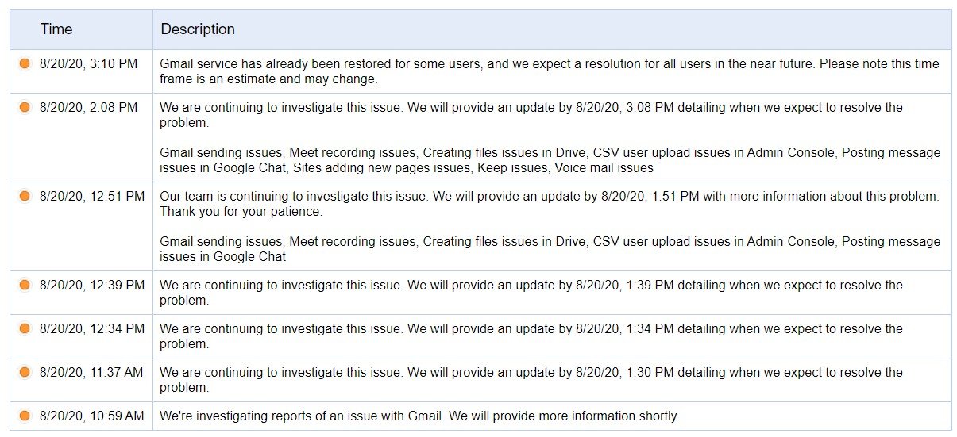
Task: Select the 8/20/20, 12:39 PM timestamp
Action: (92, 285)
